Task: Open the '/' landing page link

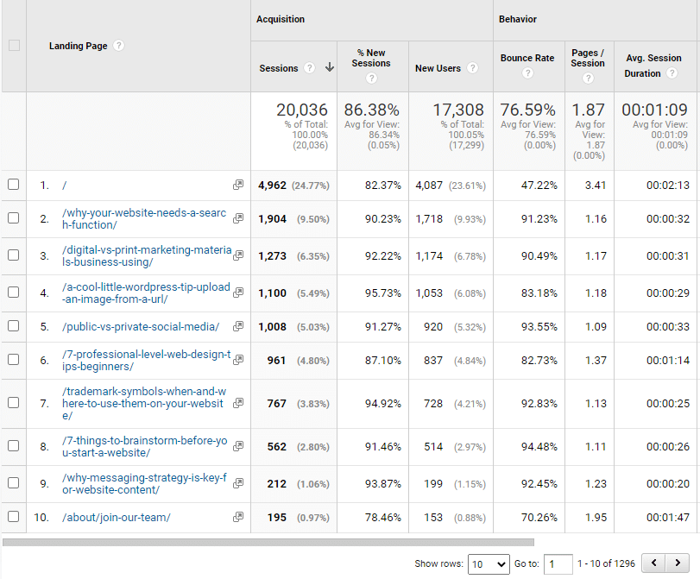Action: tap(64, 186)
